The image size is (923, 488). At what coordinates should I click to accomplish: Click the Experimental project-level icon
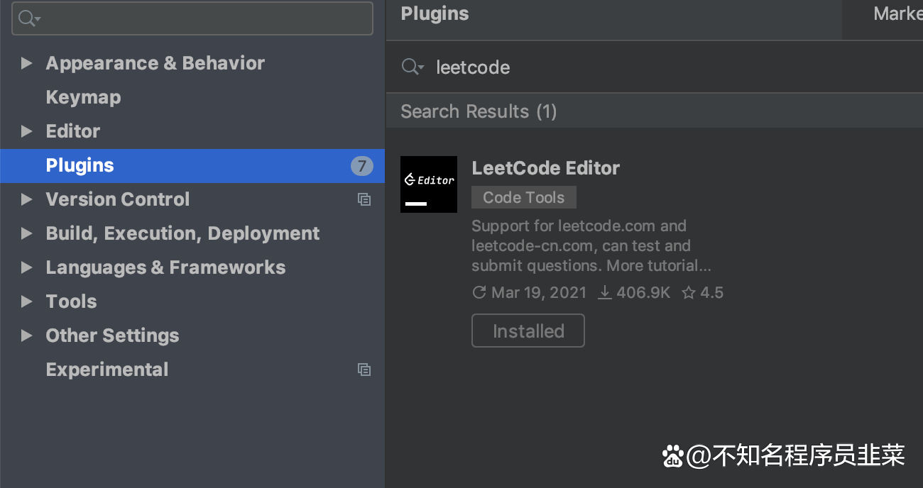coord(364,370)
